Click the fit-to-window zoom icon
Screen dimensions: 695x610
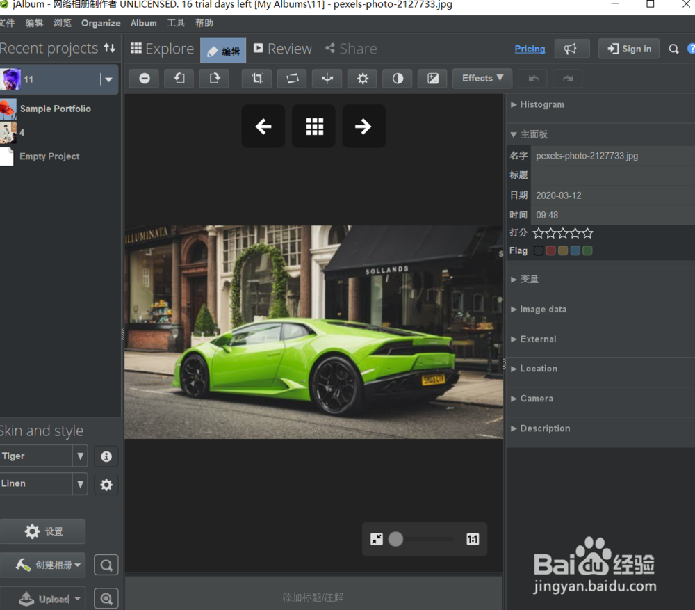pos(376,539)
